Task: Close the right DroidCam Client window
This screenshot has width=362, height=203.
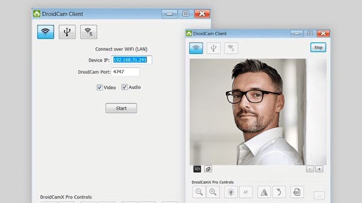Action: pos(323,33)
